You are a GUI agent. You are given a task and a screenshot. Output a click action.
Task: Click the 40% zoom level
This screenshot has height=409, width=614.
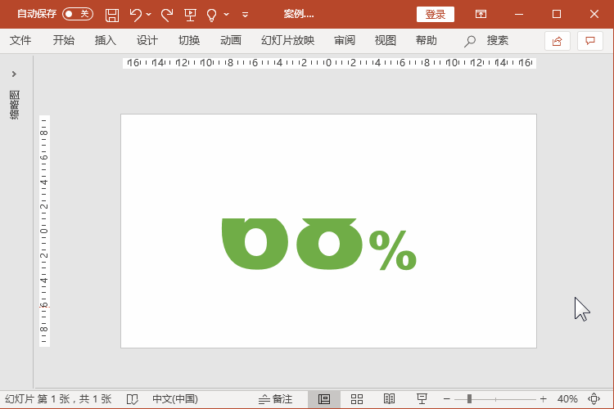point(567,399)
